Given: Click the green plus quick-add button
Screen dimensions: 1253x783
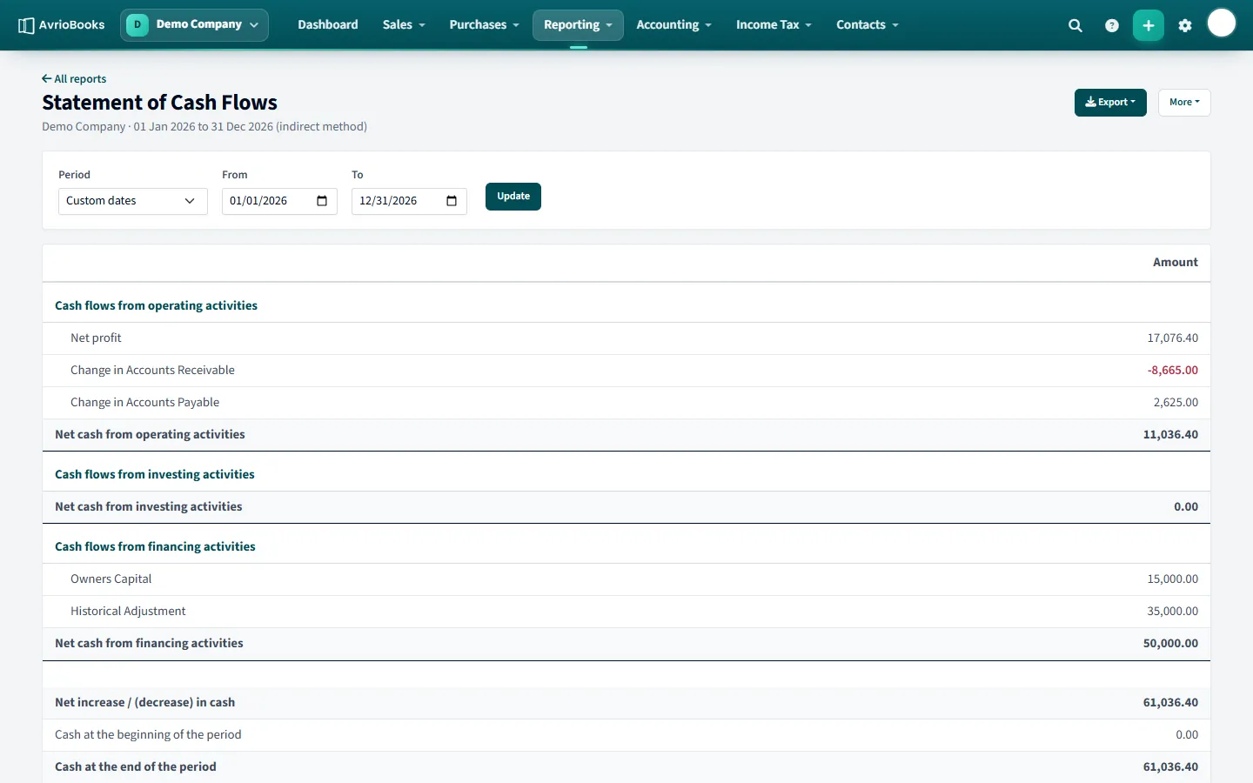Looking at the screenshot, I should click(1149, 25).
